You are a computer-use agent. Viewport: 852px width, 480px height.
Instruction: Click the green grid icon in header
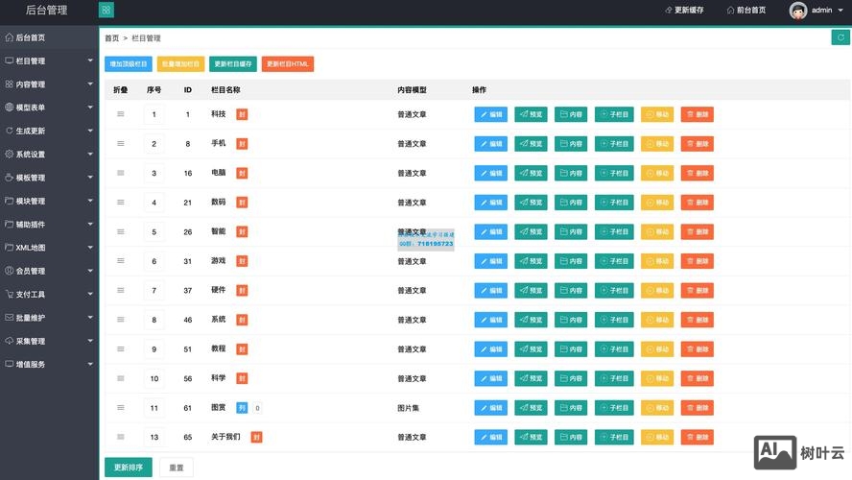(x=106, y=10)
